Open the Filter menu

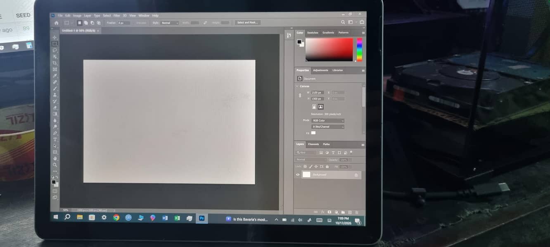click(x=117, y=16)
